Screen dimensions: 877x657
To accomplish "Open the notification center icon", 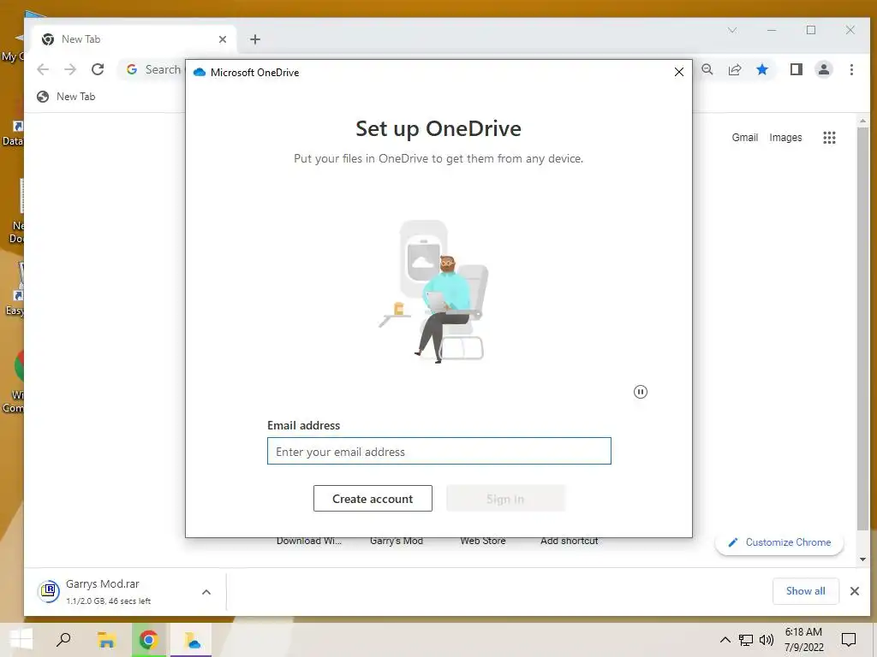I will tap(849, 640).
